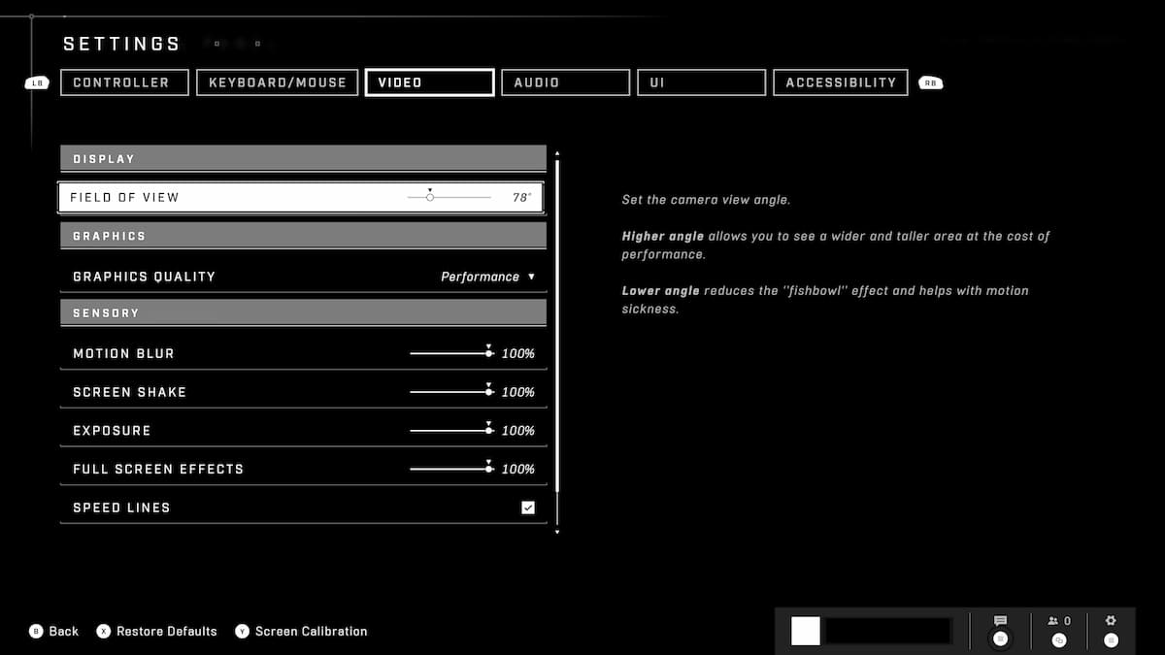Screen dimensions: 1165x655
Task: Click the X button icon for Restore Defaults
Action: coord(104,631)
